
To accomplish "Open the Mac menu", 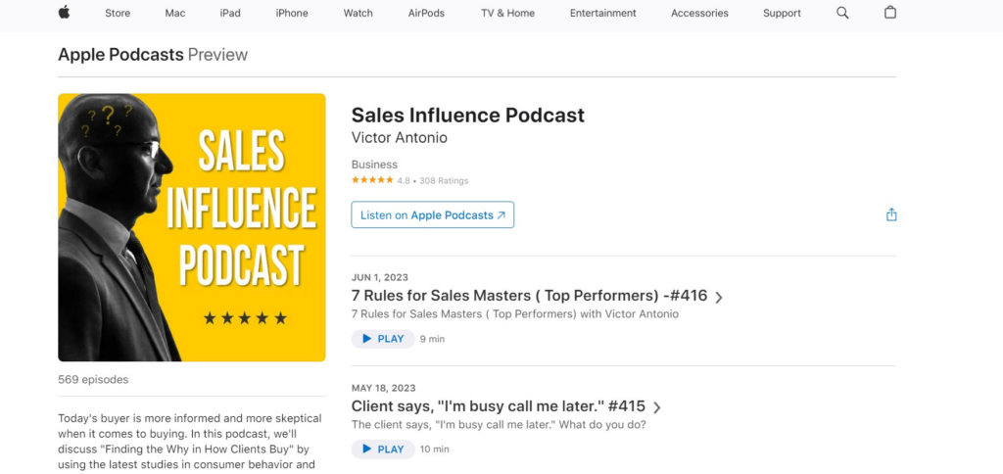I will 174,13.
